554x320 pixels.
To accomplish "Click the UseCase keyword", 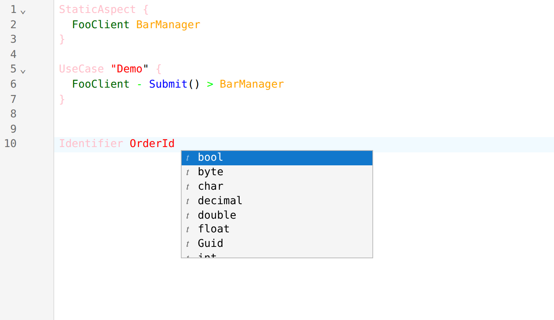I will [81, 69].
